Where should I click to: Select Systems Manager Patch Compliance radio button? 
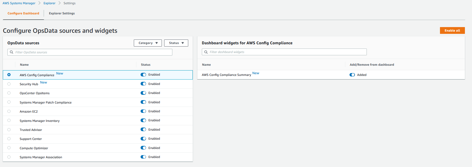pyautogui.click(x=9, y=102)
